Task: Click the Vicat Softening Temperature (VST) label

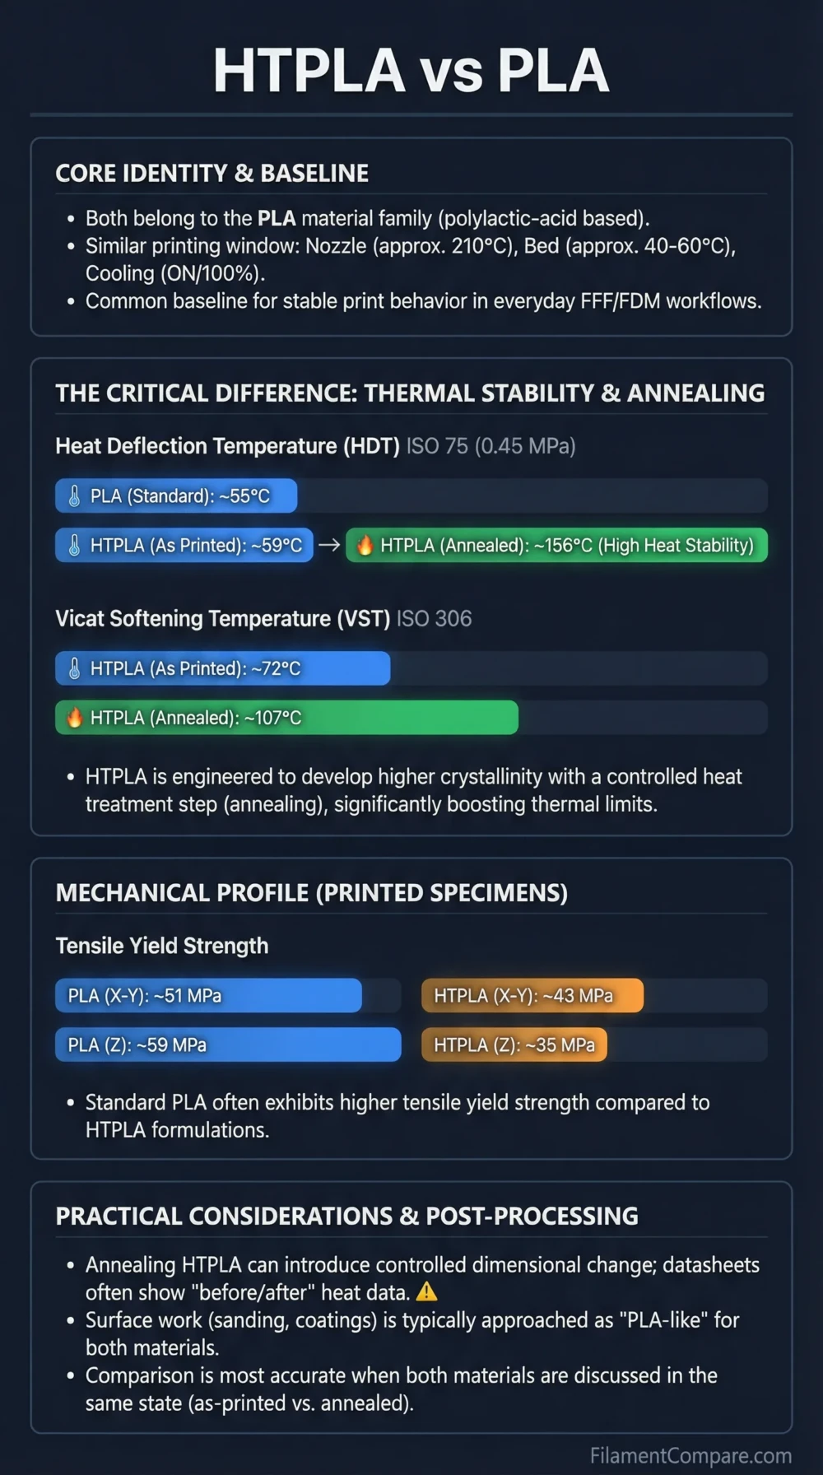Action: [222, 619]
